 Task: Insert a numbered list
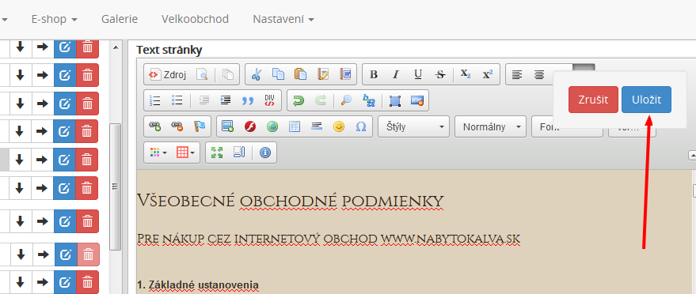(x=155, y=100)
